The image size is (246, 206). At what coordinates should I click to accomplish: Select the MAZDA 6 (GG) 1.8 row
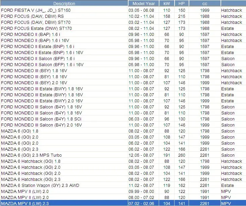[x=123, y=131]
